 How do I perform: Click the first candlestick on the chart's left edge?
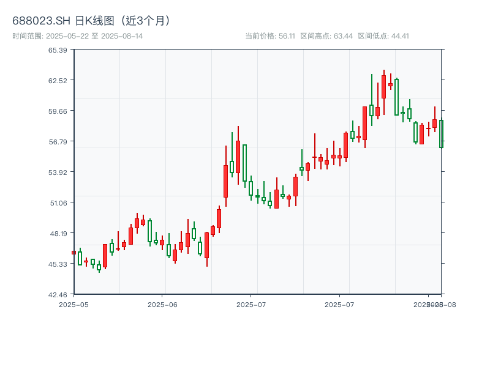point(74,252)
